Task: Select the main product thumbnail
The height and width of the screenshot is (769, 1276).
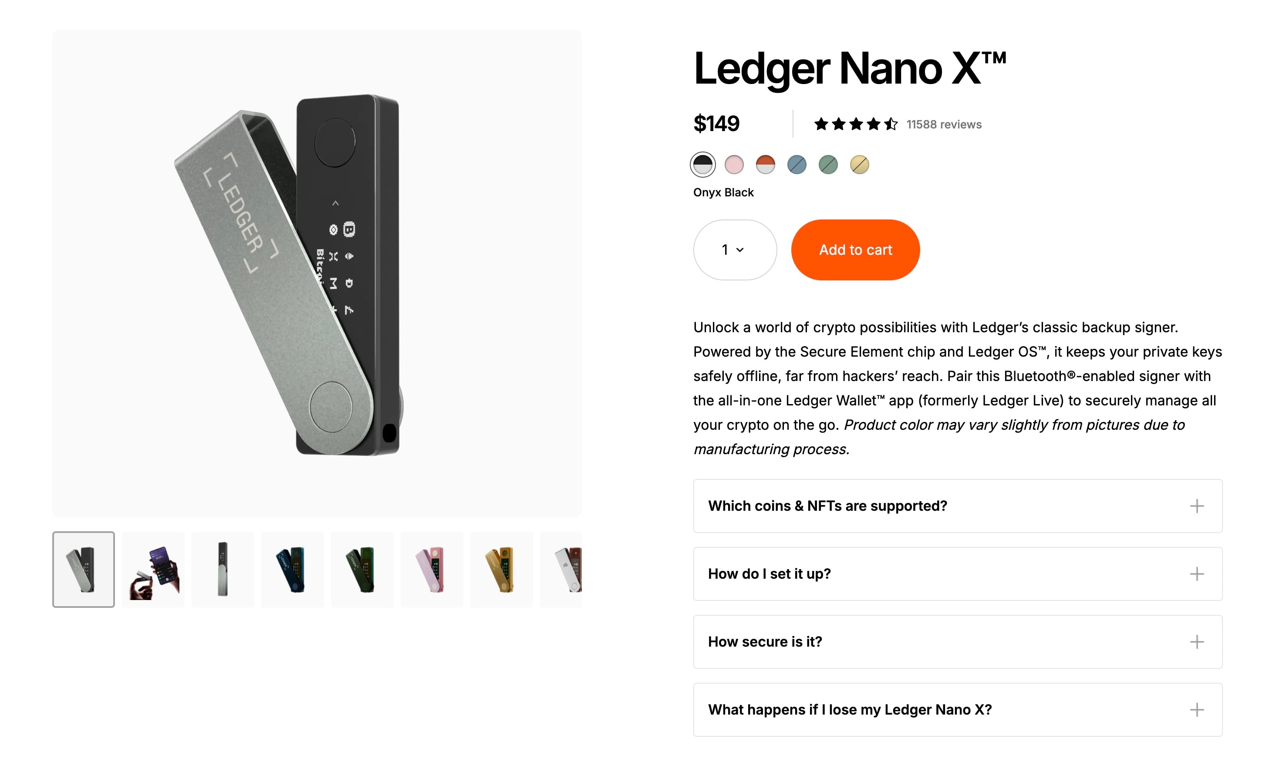Action: coord(83,569)
